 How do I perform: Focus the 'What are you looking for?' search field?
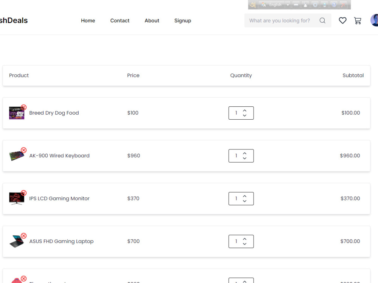coord(288,21)
